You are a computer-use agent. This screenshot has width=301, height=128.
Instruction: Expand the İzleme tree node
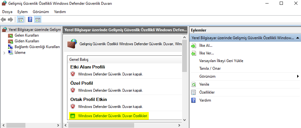4,53
